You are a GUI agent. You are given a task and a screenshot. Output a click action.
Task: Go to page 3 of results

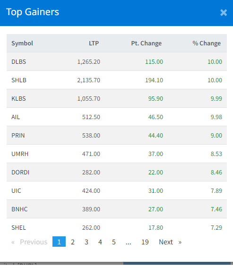point(86,242)
